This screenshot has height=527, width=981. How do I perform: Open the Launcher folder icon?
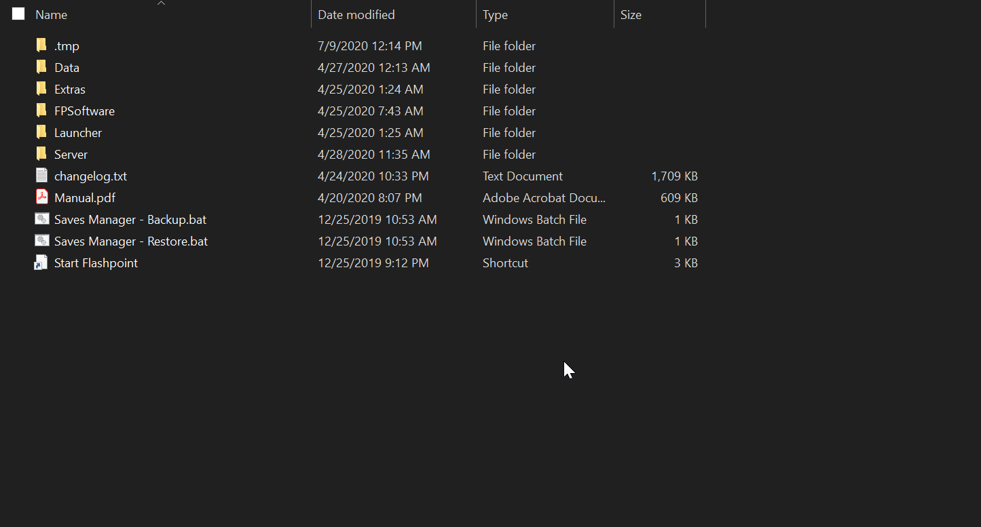click(x=41, y=132)
